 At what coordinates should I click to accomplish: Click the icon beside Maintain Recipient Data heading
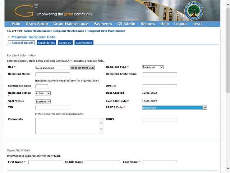click(x=9, y=37)
